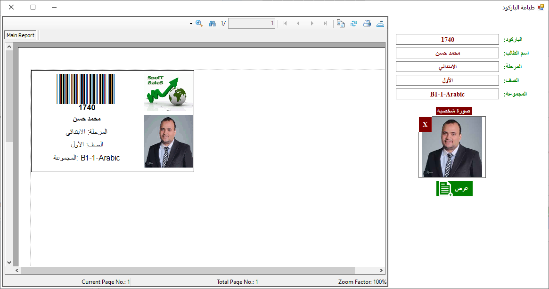Open the binoculars Find Text tool
Viewport: 549px width, 289px height.
click(212, 24)
